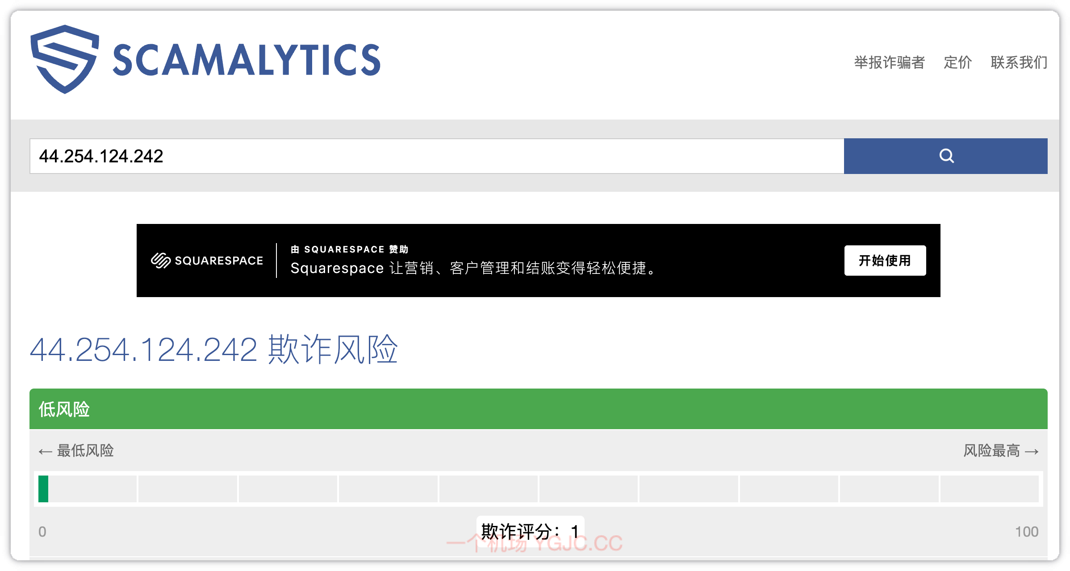1070x571 pixels.
Task: Click the ← 最低风险 label
Action: pos(76,451)
